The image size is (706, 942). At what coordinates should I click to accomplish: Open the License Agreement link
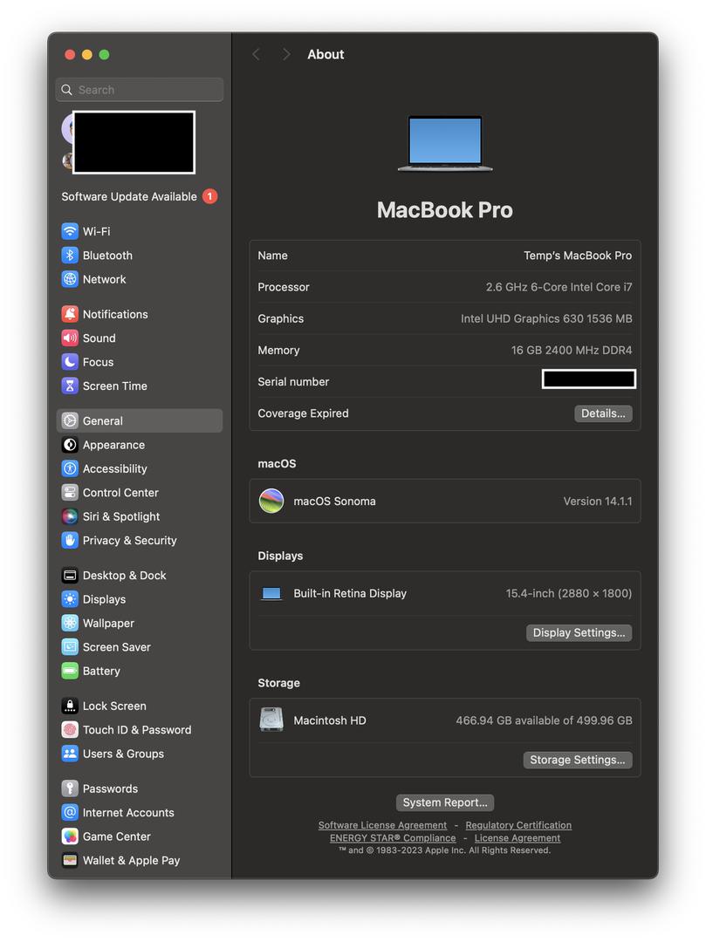coord(518,838)
